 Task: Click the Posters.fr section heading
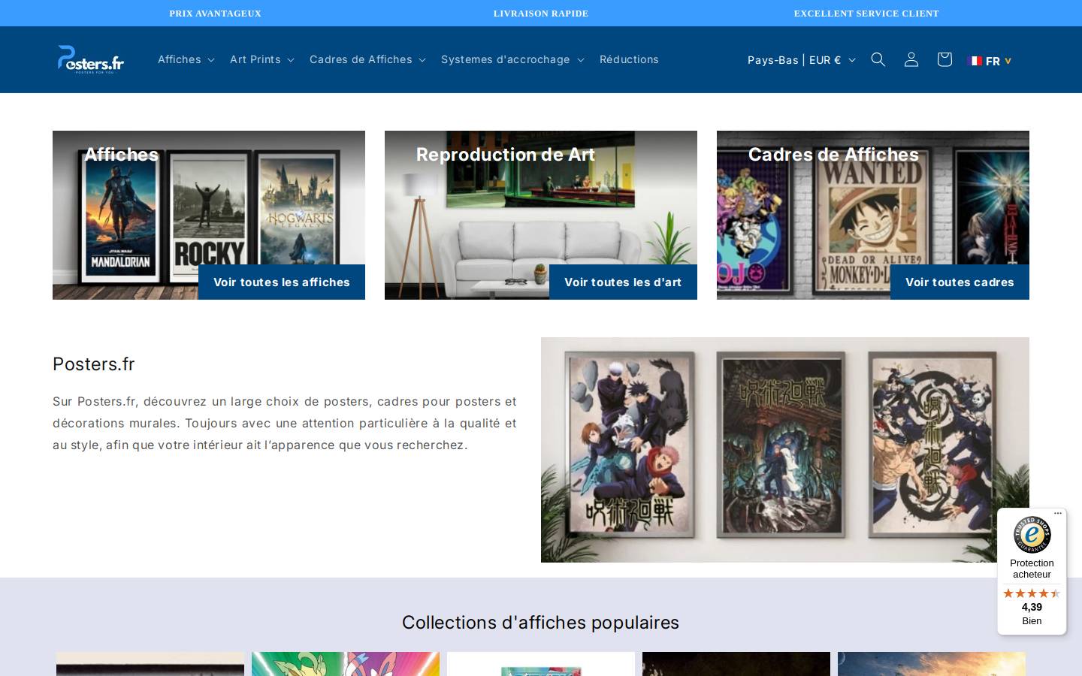coord(94,364)
